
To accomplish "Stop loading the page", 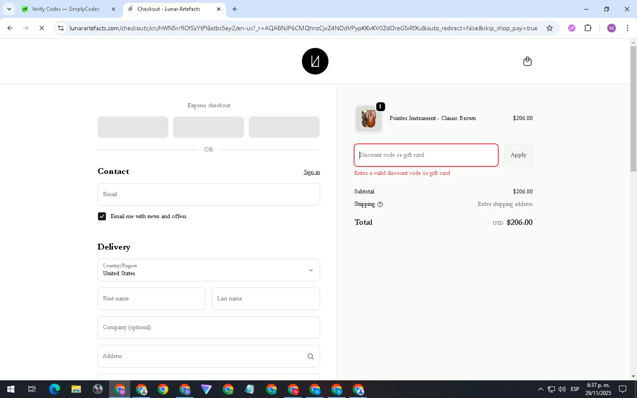I will point(42,28).
